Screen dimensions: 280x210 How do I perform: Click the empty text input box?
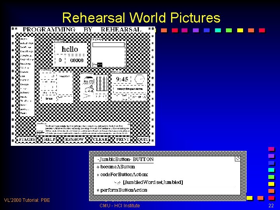point(108,45)
